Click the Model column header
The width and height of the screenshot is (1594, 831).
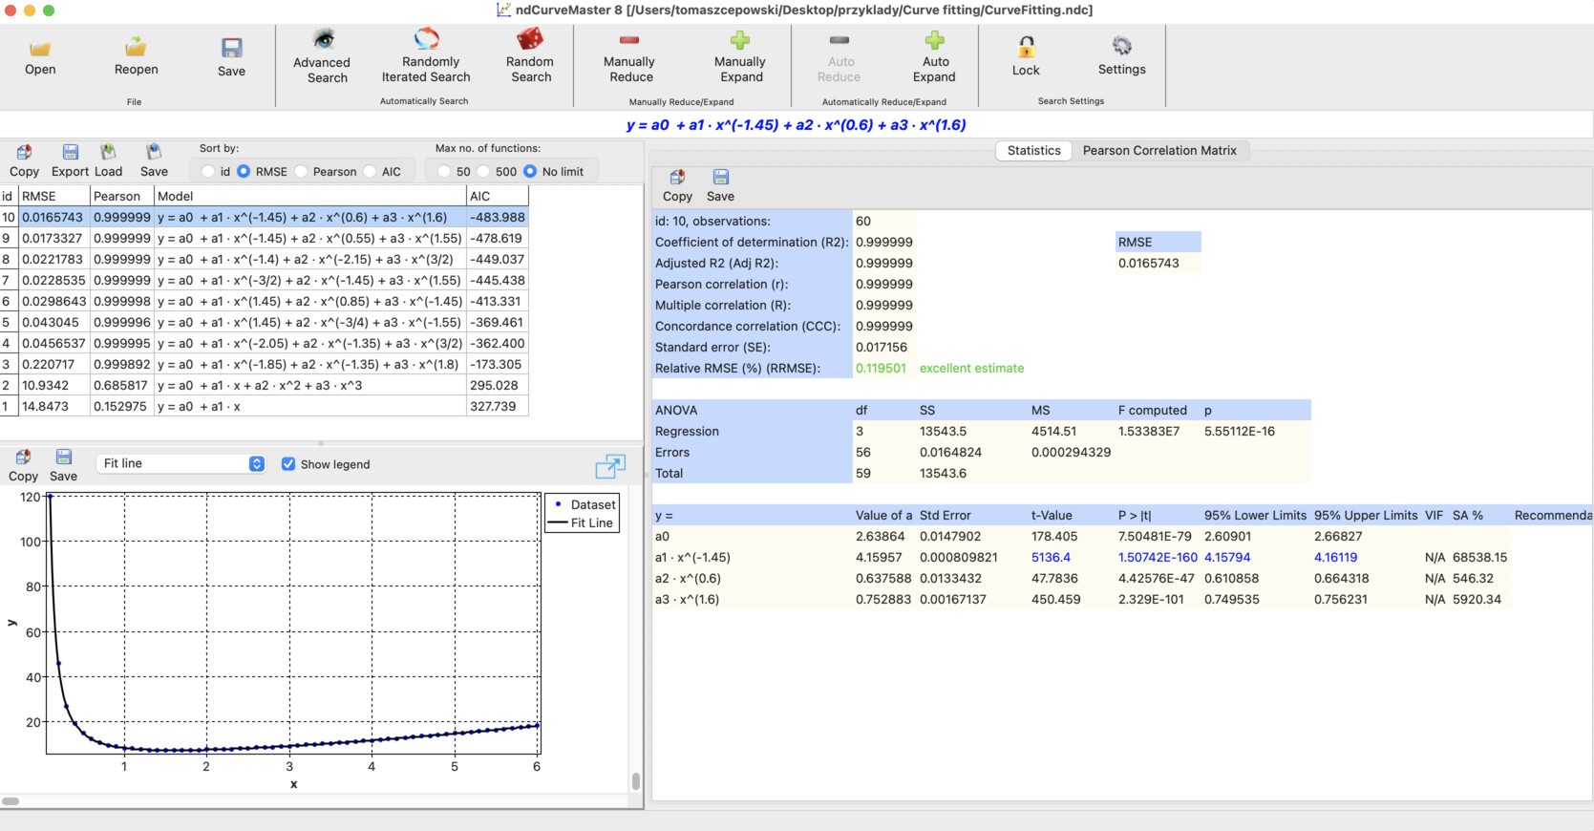(x=310, y=196)
